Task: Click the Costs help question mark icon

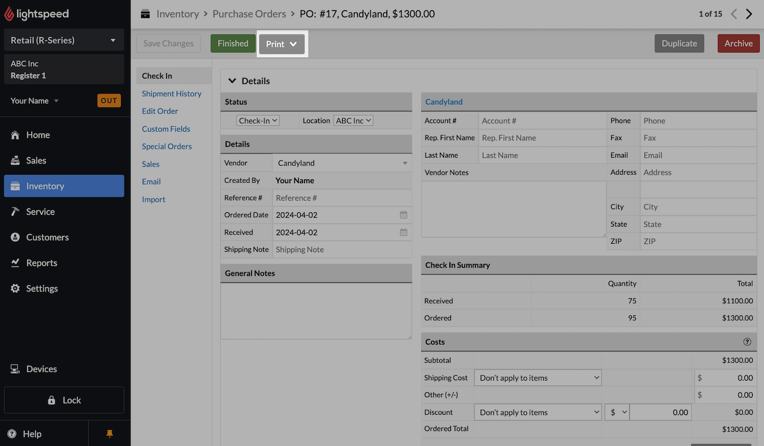Action: coord(748,342)
